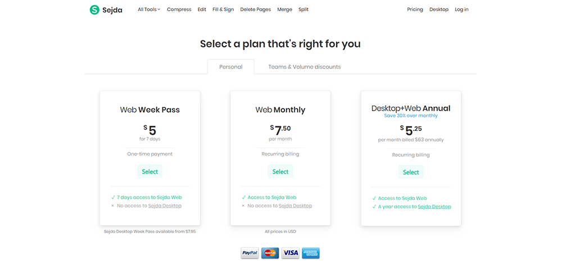Choose the Web Monthly plan
The width and height of the screenshot is (562, 265).
(280, 172)
